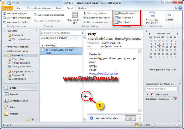The width and height of the screenshot is (184, 129).
Task: Open the Taken tasks module
Action: pyautogui.click(x=21, y=107)
